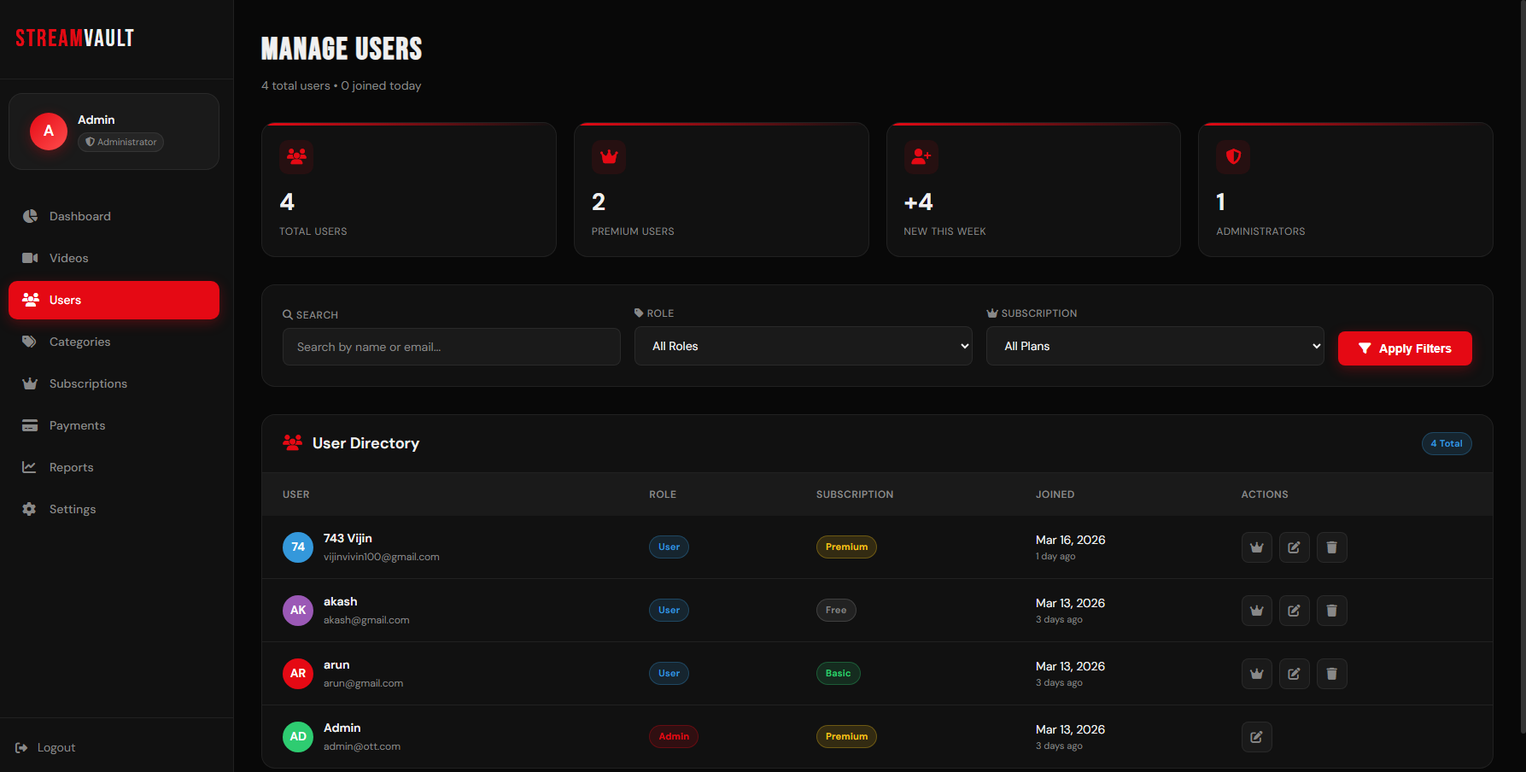This screenshot has height=772, width=1526.
Task: Open the All Plans subscription dropdown
Action: [x=1154, y=346]
